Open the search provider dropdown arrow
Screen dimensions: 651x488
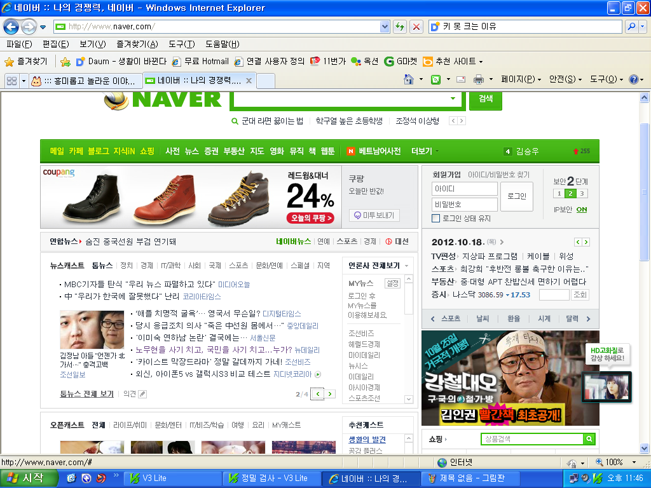pyautogui.click(x=642, y=27)
